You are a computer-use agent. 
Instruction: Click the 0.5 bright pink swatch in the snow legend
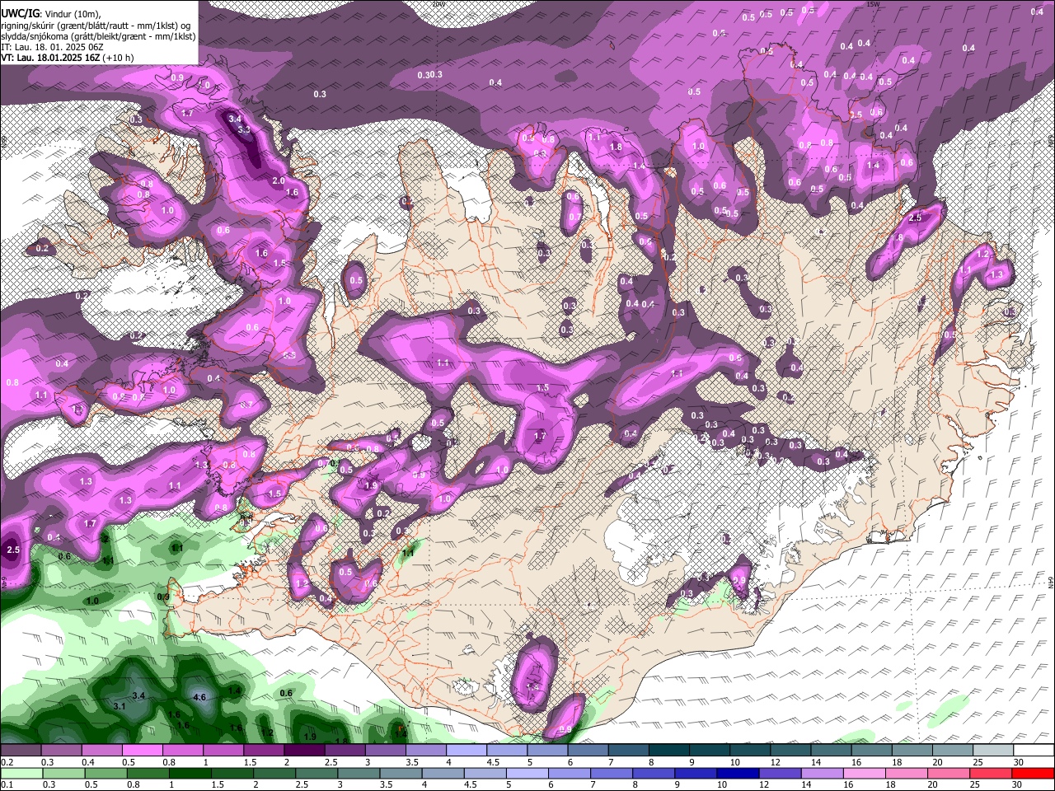pos(142,751)
